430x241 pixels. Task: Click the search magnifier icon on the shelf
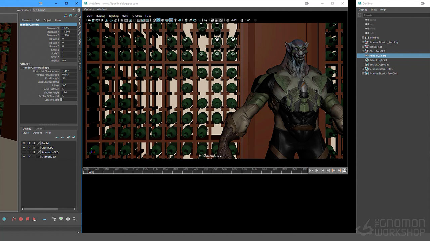point(75,219)
